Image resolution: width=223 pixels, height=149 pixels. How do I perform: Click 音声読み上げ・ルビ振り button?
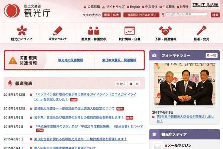tap(141, 15)
